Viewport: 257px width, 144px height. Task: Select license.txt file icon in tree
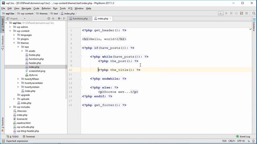tap(14, 119)
